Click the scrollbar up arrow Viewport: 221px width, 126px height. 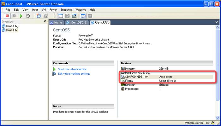218,27
